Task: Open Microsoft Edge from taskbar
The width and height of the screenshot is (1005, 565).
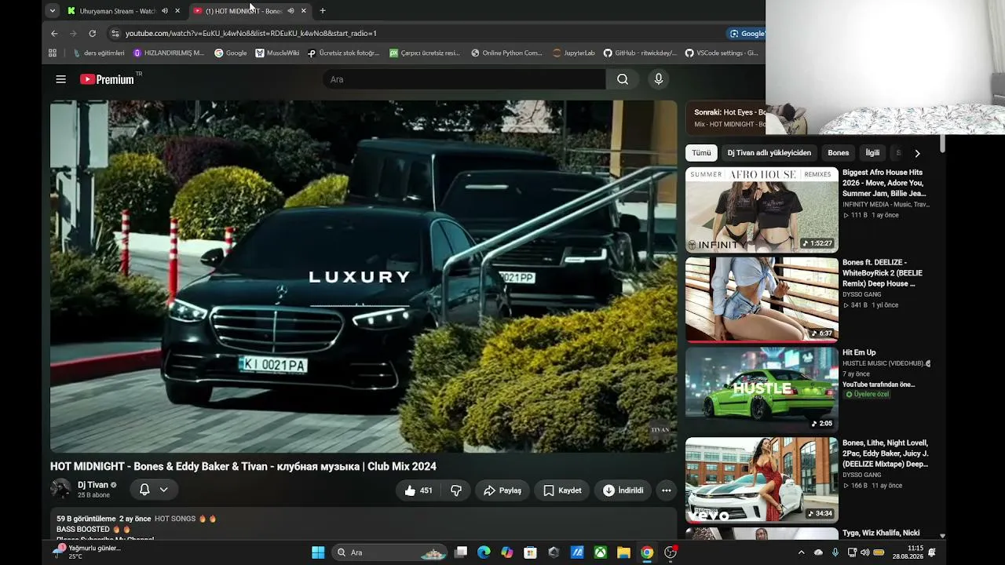Action: point(484,552)
